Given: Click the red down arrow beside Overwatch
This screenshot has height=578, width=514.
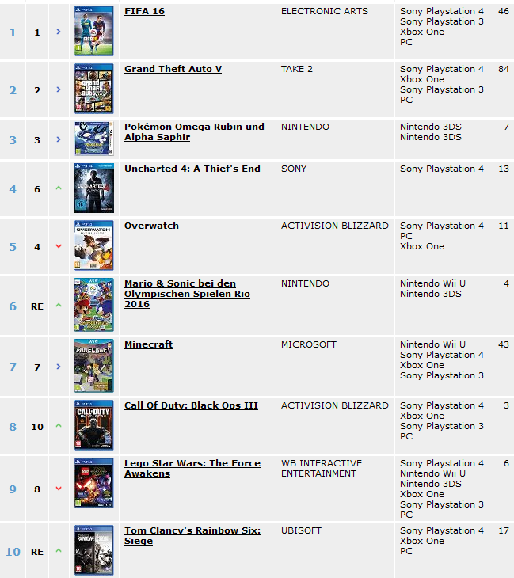Looking at the screenshot, I should click(59, 246).
